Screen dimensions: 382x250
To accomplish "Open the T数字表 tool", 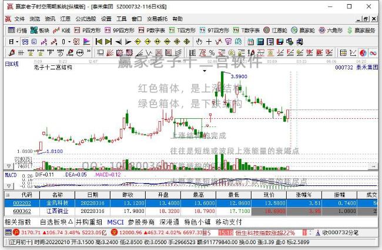I will coord(246,30).
